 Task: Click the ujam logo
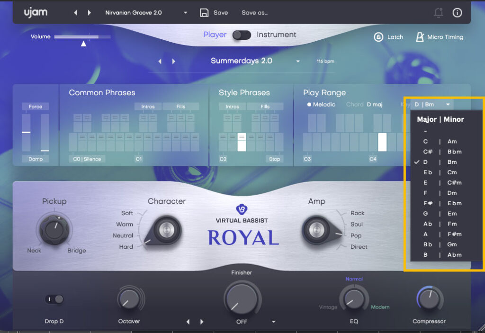pos(36,13)
